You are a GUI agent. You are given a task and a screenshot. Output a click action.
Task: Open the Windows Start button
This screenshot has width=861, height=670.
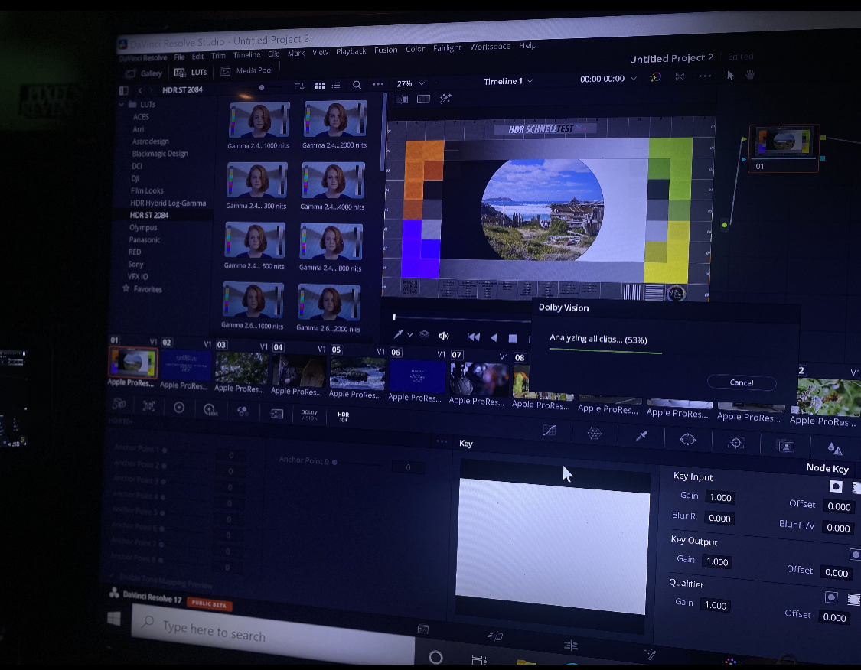coord(114,619)
